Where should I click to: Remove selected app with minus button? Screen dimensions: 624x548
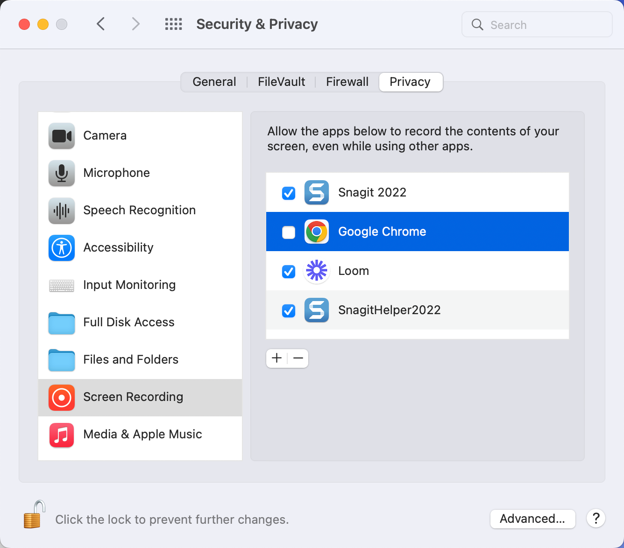tap(298, 358)
